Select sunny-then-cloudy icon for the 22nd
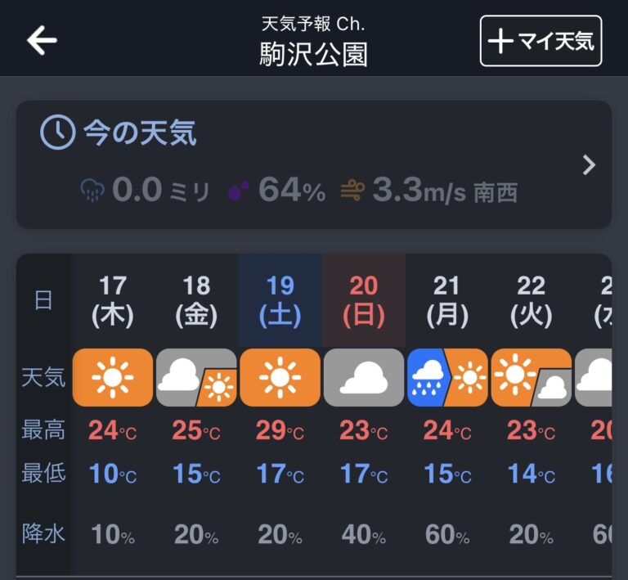Screen dimensions: 628x580 click(x=531, y=377)
